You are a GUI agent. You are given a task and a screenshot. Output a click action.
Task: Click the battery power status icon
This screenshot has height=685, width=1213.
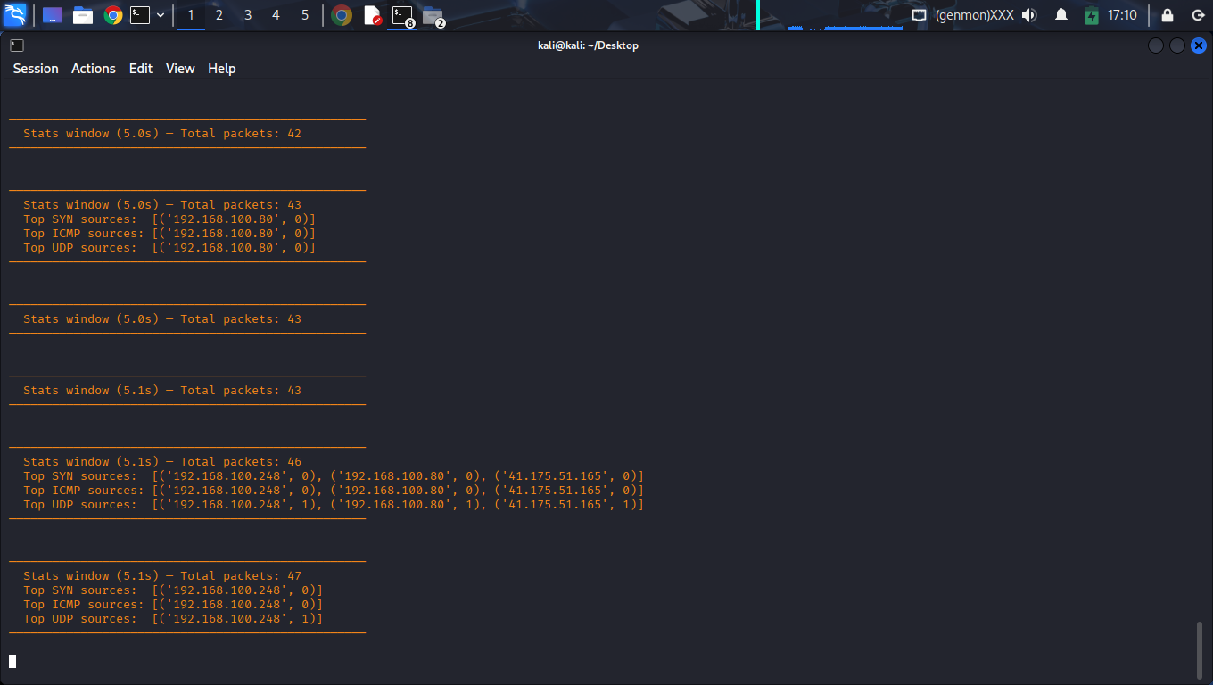point(1092,15)
